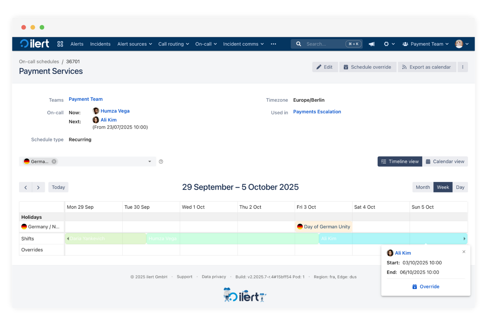The height and width of the screenshot is (325, 487).
Task: Select the Alerts menu item
Action: [77, 44]
